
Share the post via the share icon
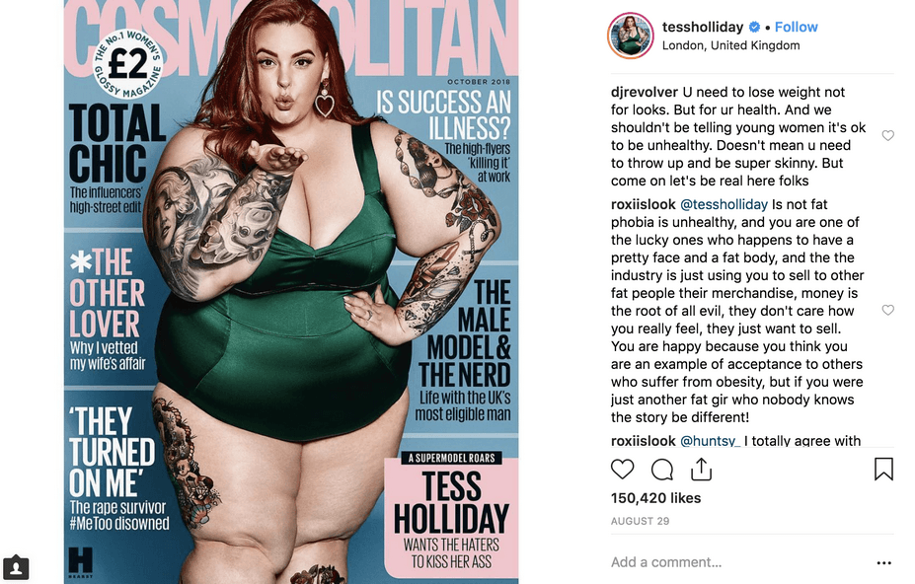point(701,469)
